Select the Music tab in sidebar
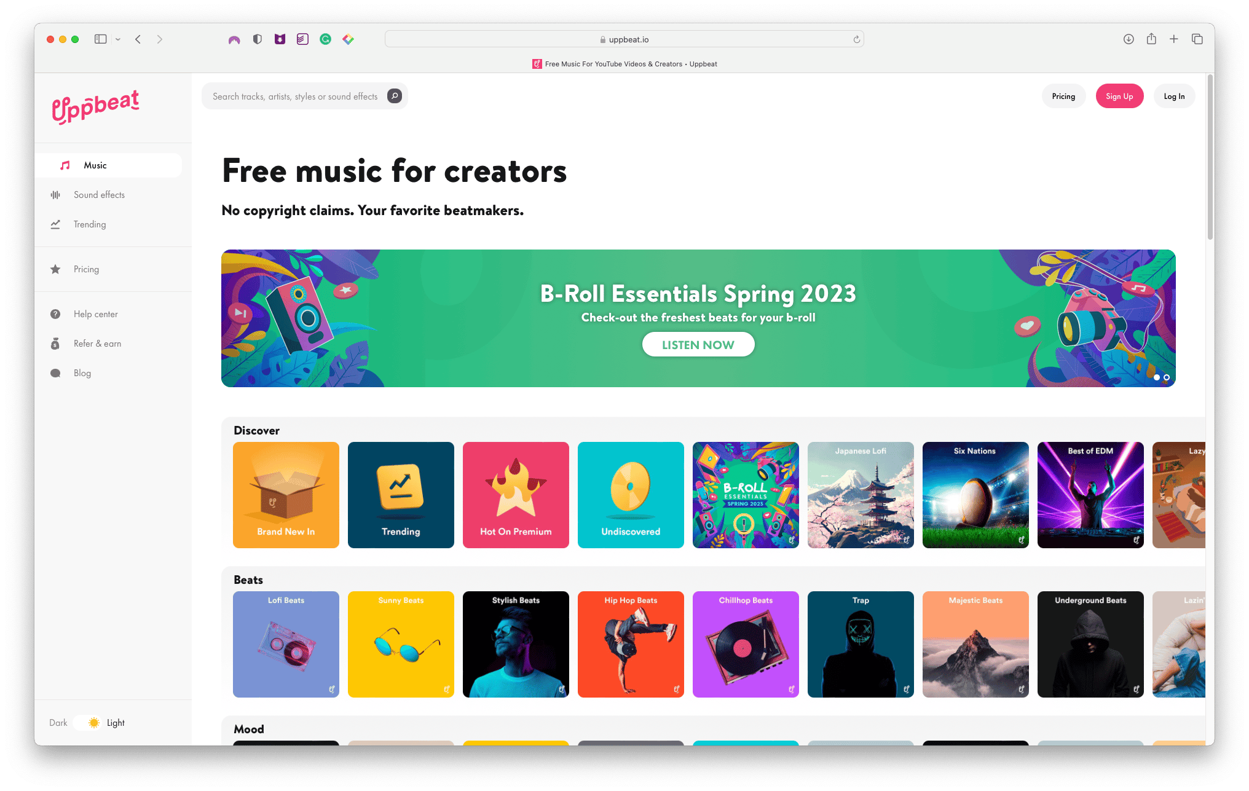This screenshot has width=1249, height=791. tap(109, 165)
